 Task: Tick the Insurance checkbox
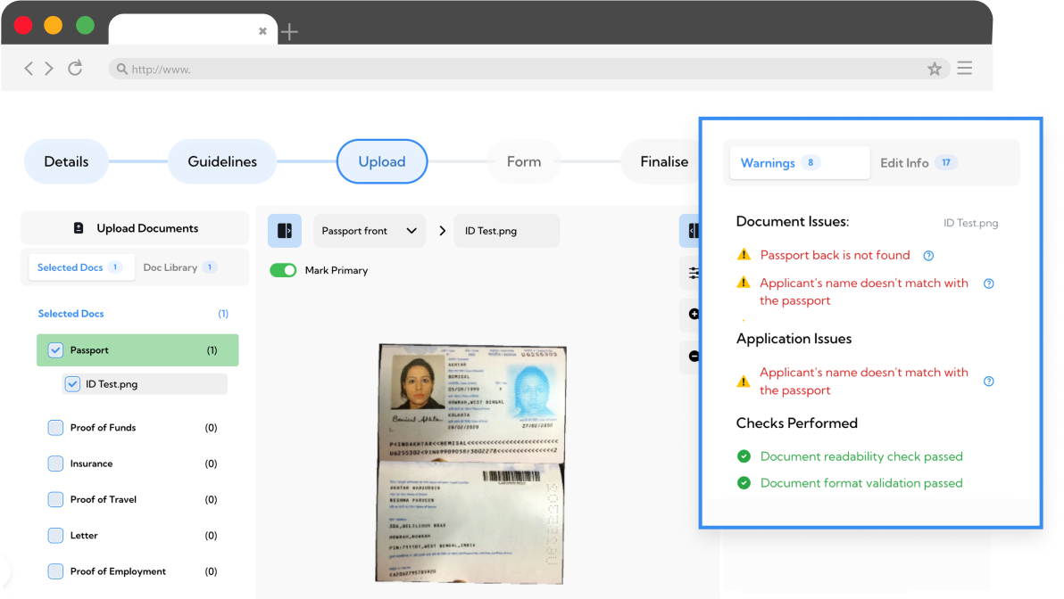click(55, 464)
